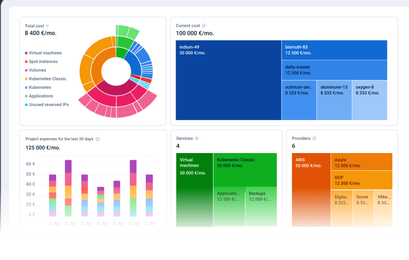Click the Providers info icon
409x260 pixels.
pyautogui.click(x=314, y=138)
